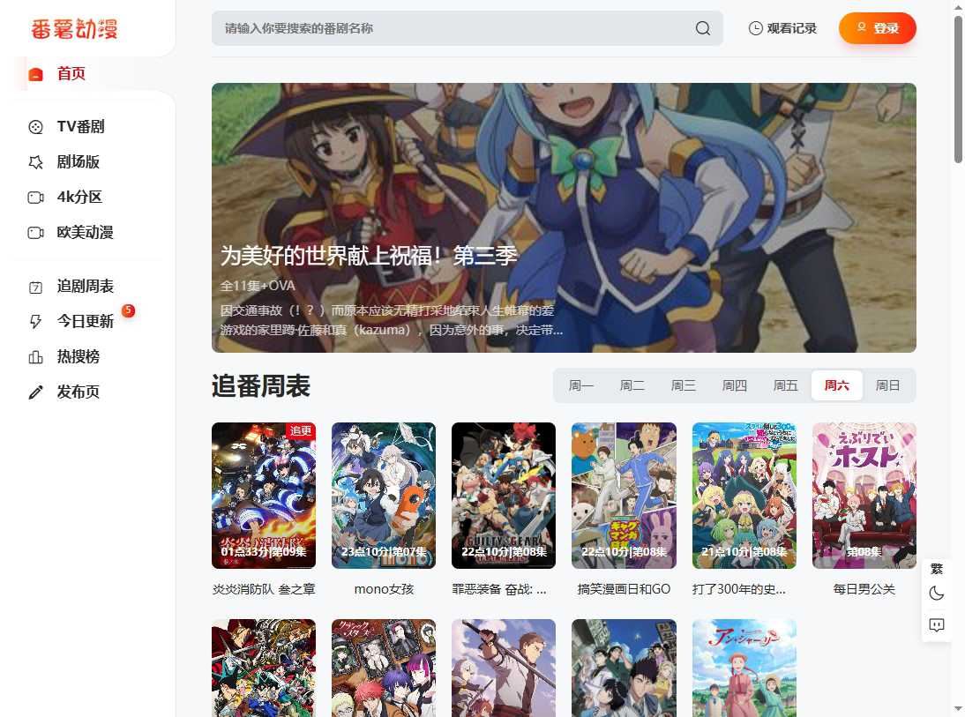This screenshot has width=965, height=717.
Task: Click the anime search input field
Action: pyautogui.click(x=450, y=28)
